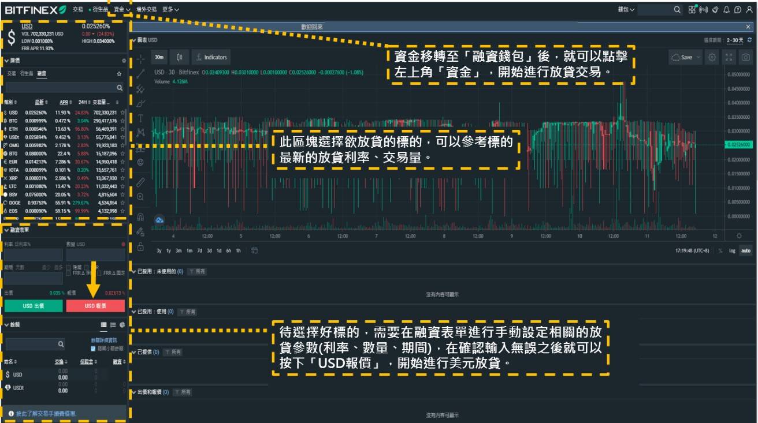Open go-to-date calendar icon

tap(255, 250)
